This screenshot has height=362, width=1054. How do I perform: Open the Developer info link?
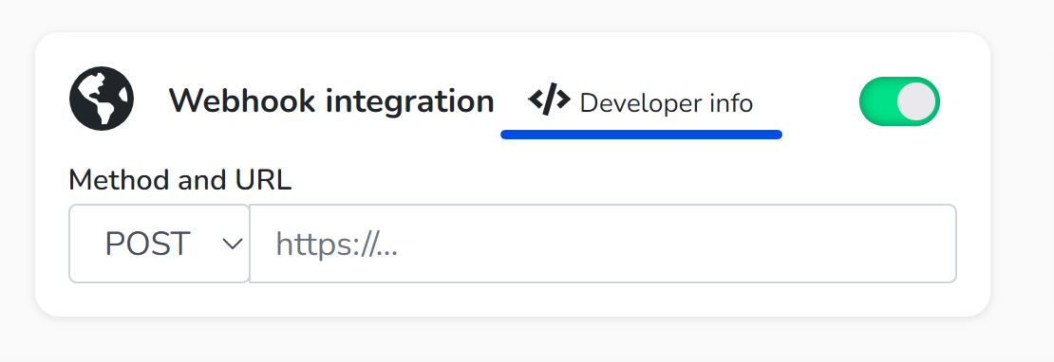point(641,102)
